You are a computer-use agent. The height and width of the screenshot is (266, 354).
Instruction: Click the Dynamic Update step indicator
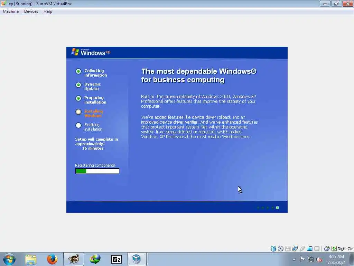pos(78,85)
